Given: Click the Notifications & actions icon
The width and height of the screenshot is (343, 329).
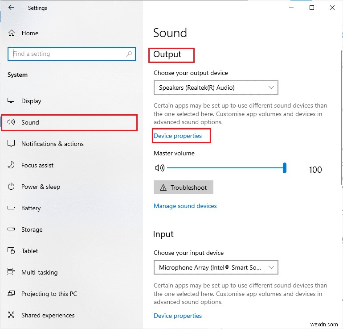Looking at the screenshot, I should point(12,144).
